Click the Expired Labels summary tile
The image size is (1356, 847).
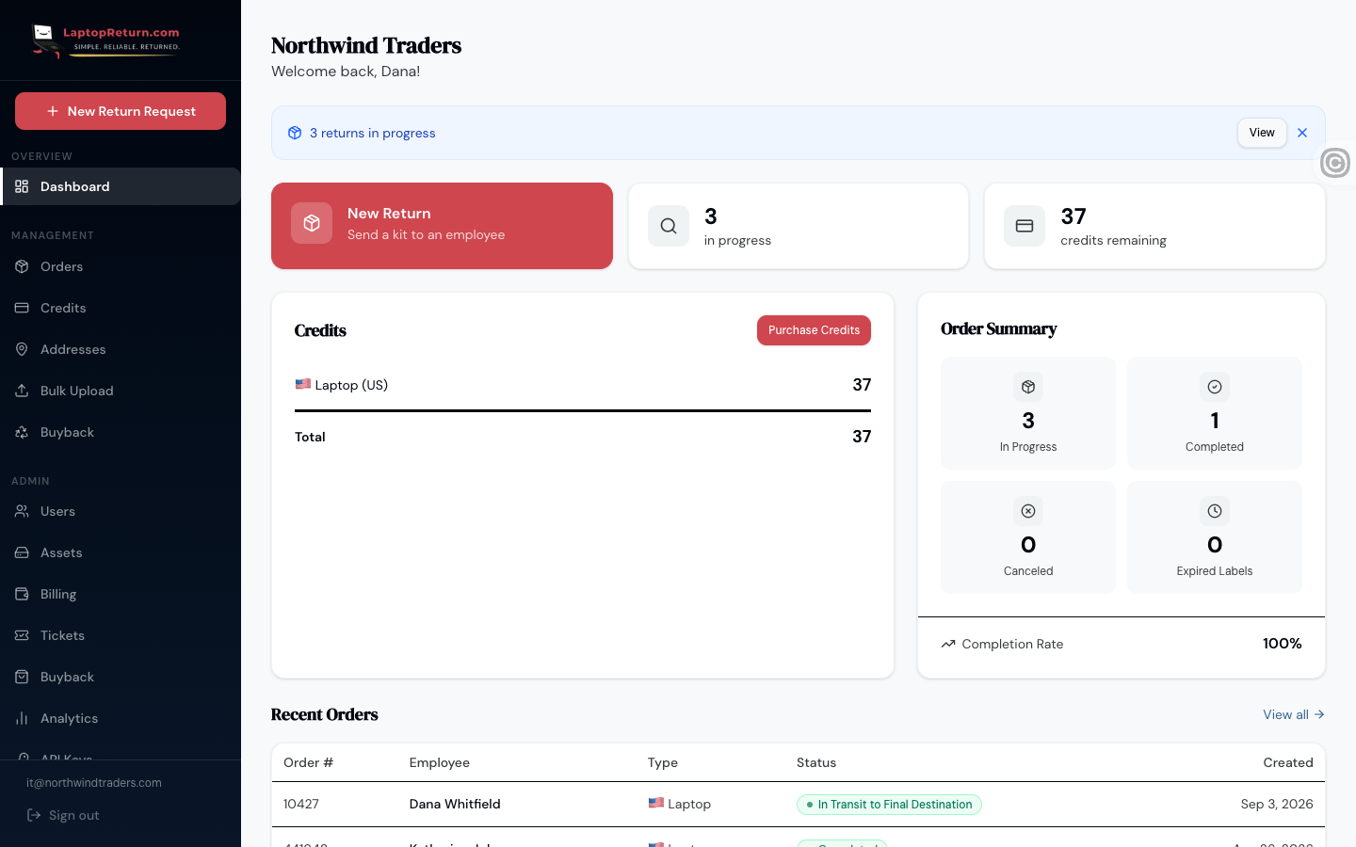1215,537
